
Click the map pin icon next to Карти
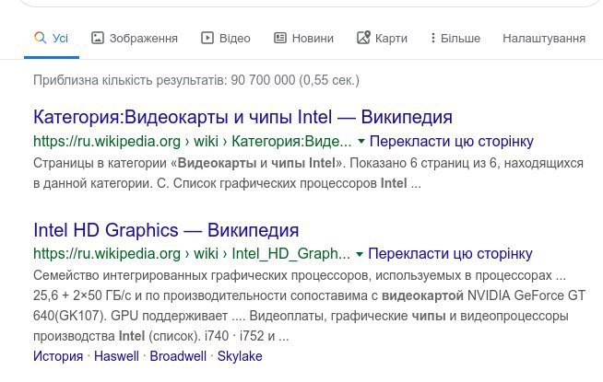(x=363, y=38)
